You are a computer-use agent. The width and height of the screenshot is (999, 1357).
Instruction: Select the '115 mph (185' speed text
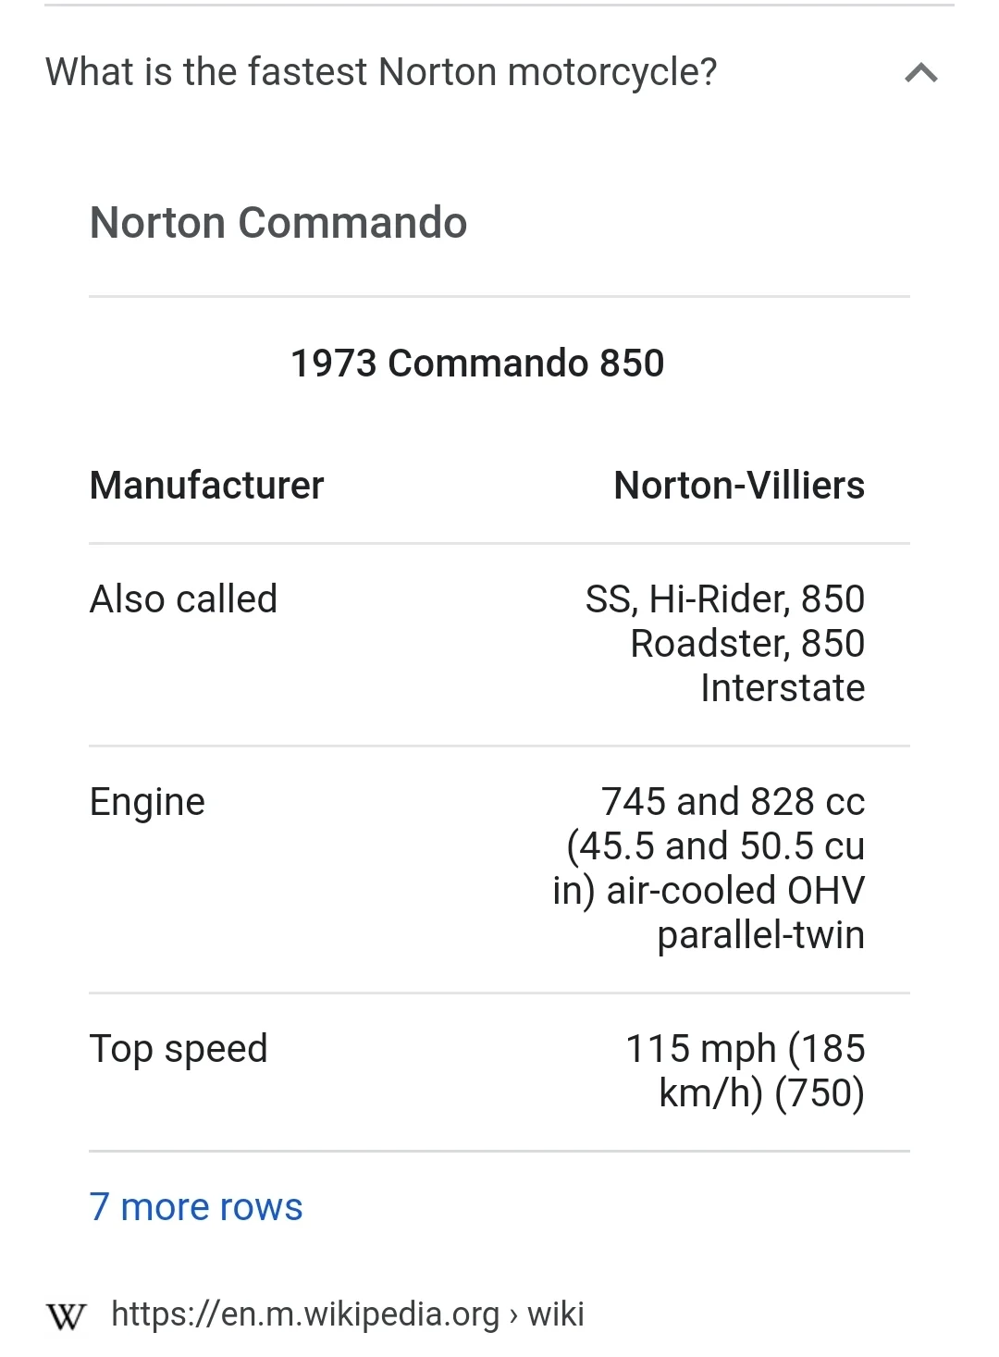pos(745,1049)
